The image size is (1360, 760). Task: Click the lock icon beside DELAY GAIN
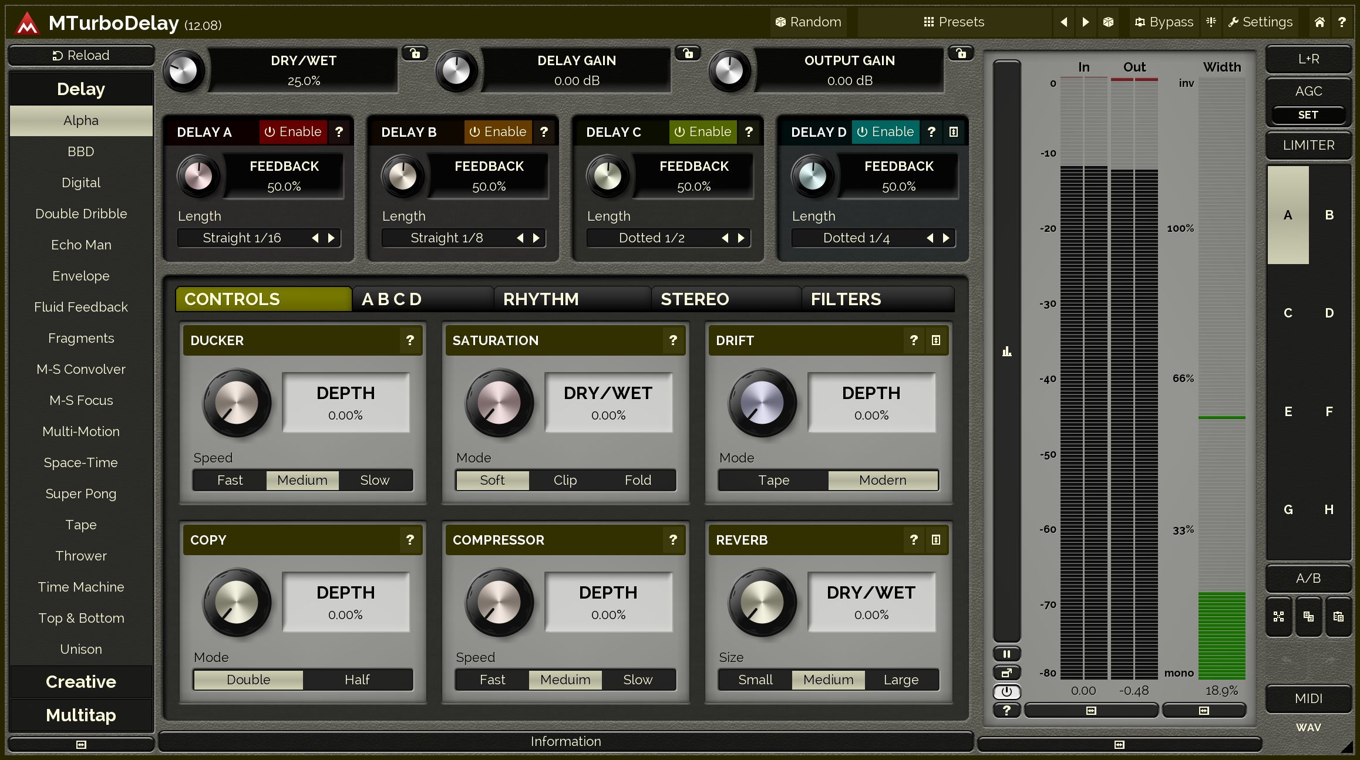tap(688, 53)
